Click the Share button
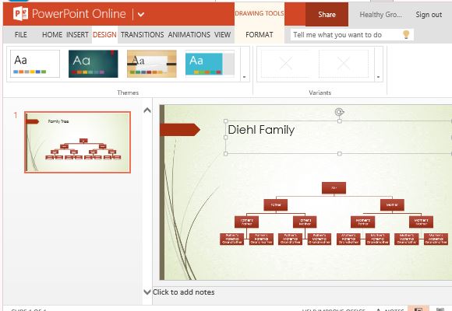 pos(327,15)
